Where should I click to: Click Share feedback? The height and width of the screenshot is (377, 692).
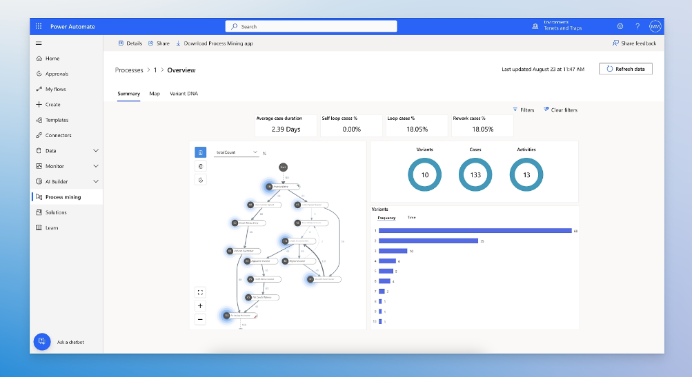coord(634,43)
